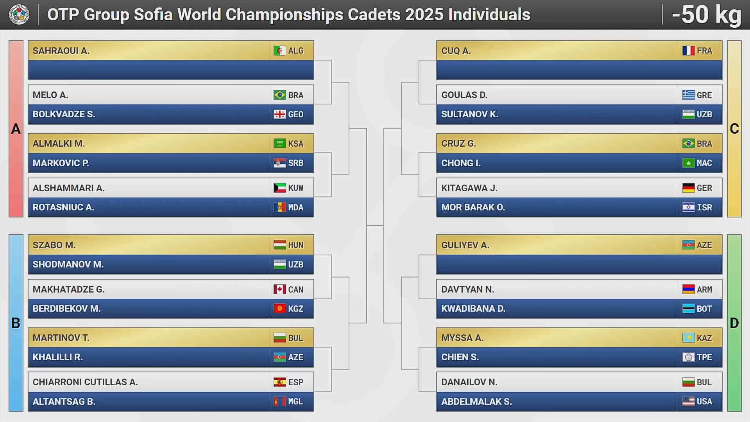The image size is (750, 422).
Task: Click the Kyrgyzstan flag beside BERDIBEKOV M.
Action: [x=279, y=309]
